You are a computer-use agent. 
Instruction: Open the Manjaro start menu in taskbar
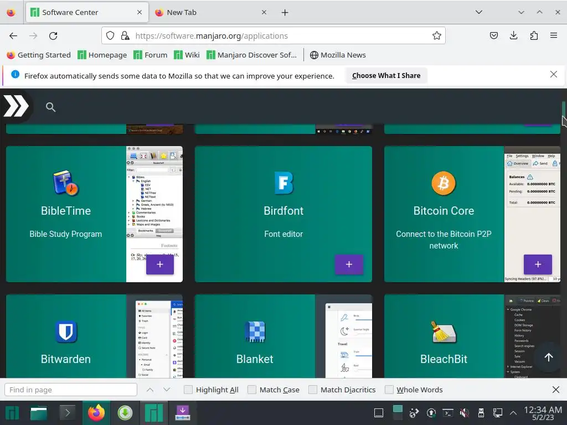point(12,413)
